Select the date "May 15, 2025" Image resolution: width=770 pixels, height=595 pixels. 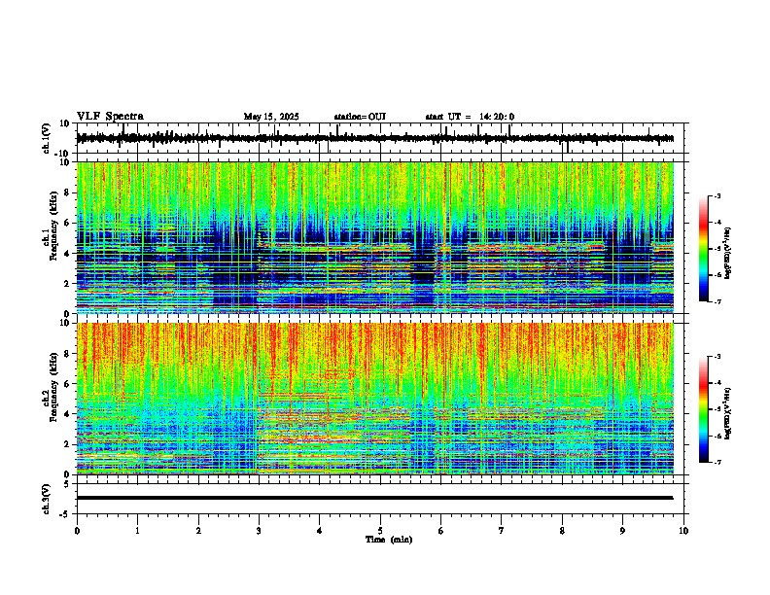tap(271, 117)
